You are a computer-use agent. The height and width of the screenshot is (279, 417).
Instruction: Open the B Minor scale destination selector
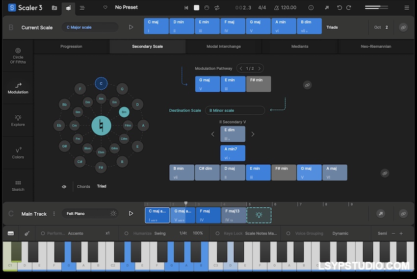click(235, 110)
